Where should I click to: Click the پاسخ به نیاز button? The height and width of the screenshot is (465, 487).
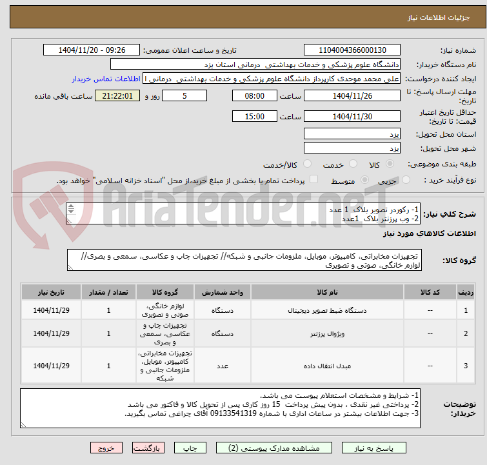373,448
